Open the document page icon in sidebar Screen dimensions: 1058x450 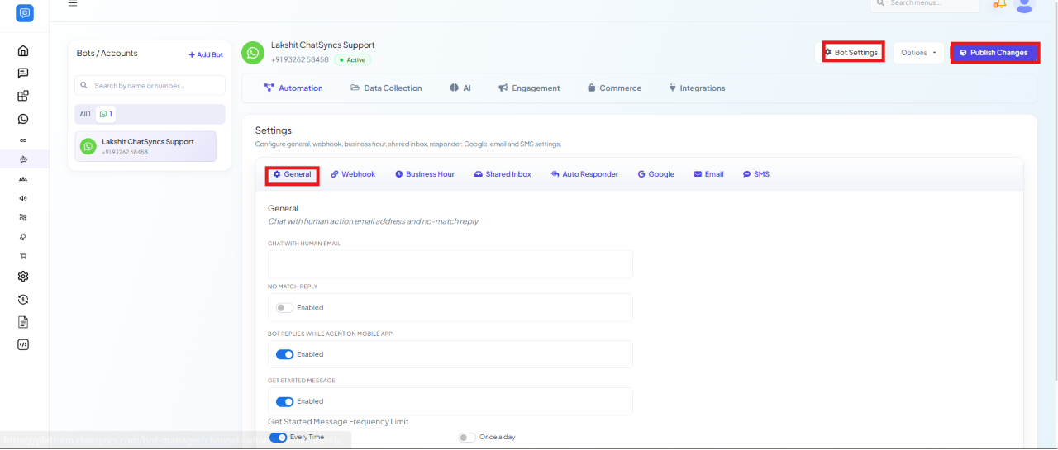click(x=23, y=322)
